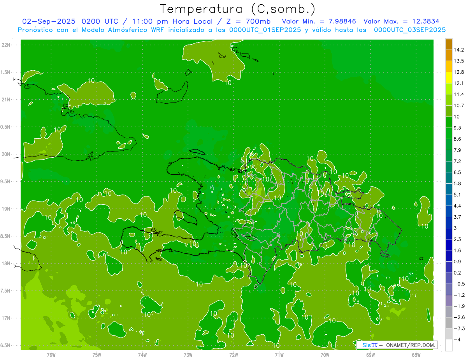Click the '6.5N' latitude label
Viewport: 467px width, 360px height.
point(6,346)
